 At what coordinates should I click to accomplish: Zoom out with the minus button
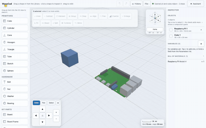coord(56,119)
